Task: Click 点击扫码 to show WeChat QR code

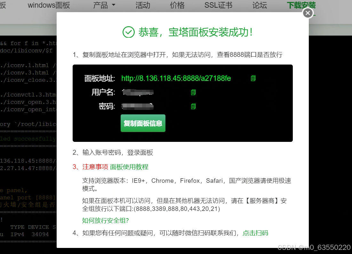Action: [x=255, y=233]
